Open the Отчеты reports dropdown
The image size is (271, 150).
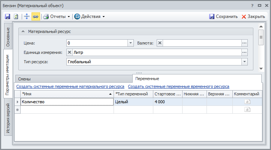tap(57, 16)
